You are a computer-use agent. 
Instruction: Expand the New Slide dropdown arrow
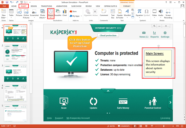point(5,18)
